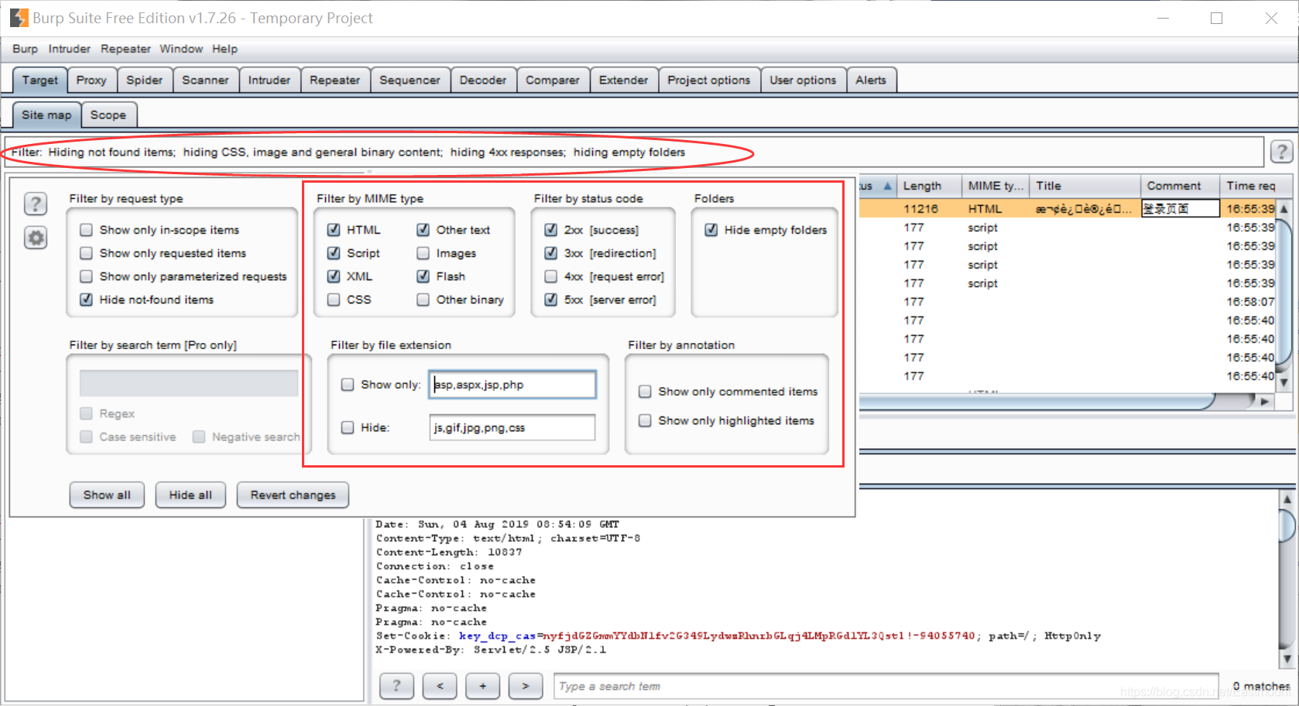Enable Show only file extension filter
Screen dimensions: 1299x706
348,385
